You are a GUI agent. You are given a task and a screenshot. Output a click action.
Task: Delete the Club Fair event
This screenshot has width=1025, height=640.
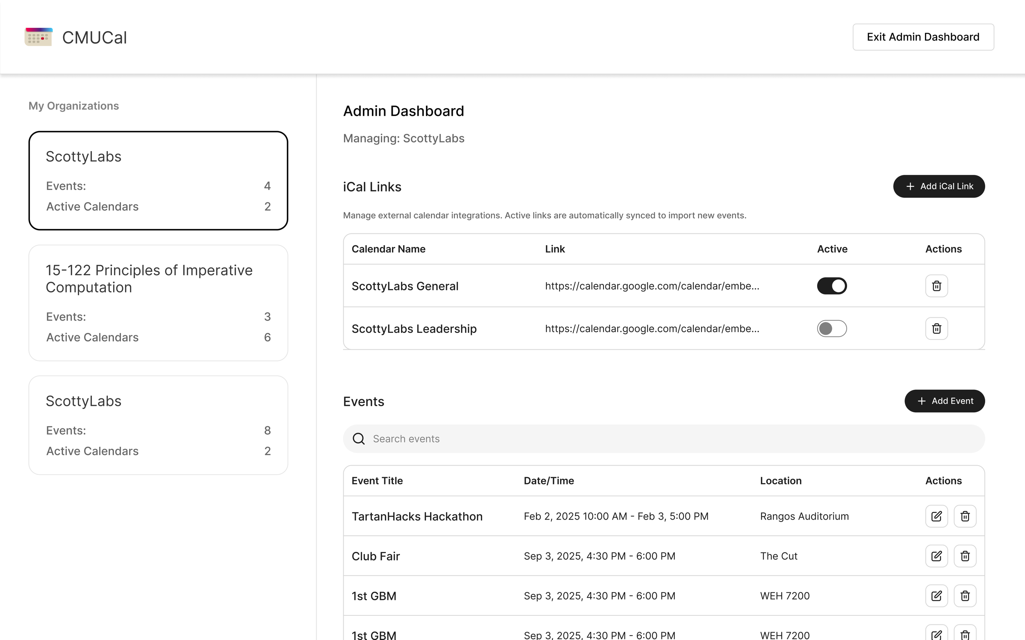click(x=964, y=556)
